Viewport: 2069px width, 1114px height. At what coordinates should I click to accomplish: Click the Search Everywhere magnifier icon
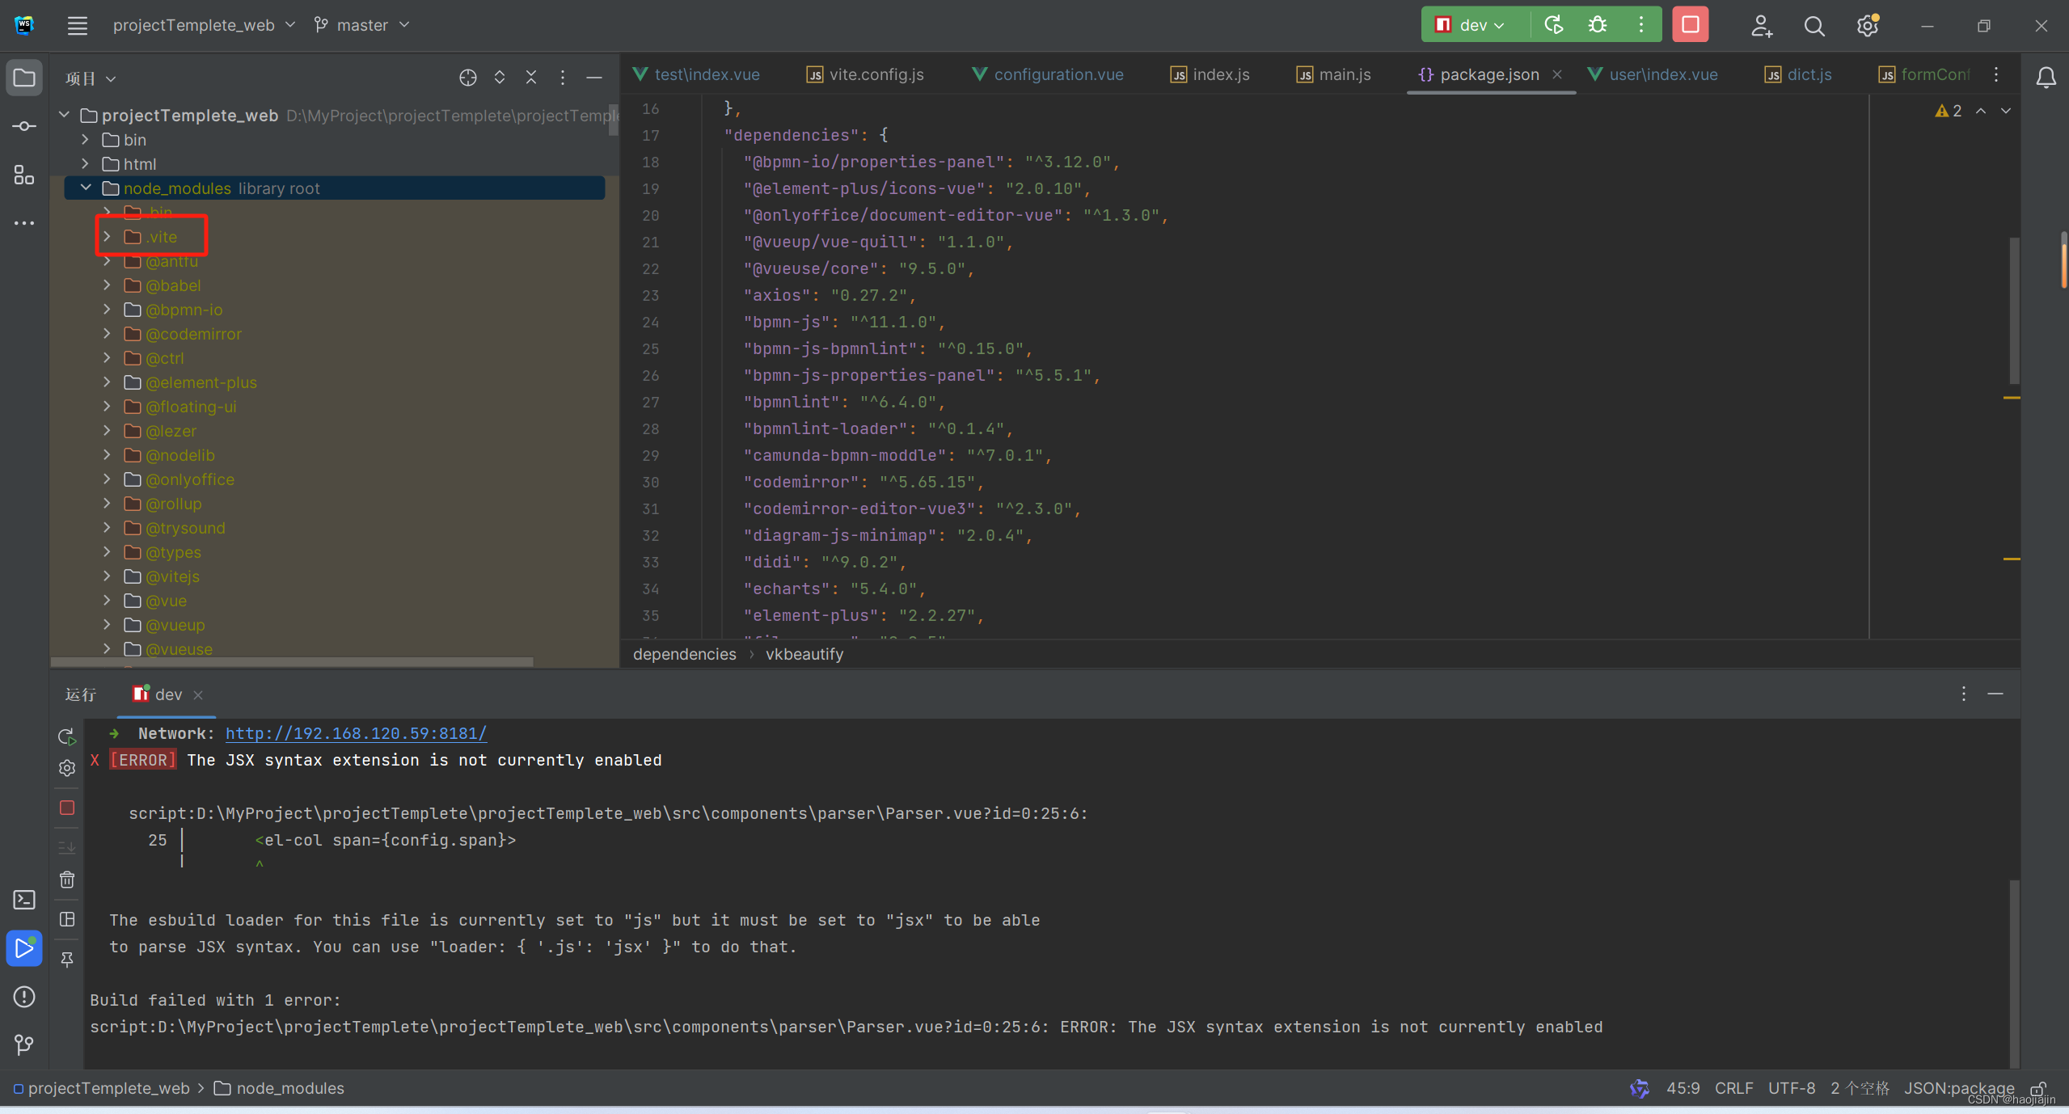coord(1814,26)
